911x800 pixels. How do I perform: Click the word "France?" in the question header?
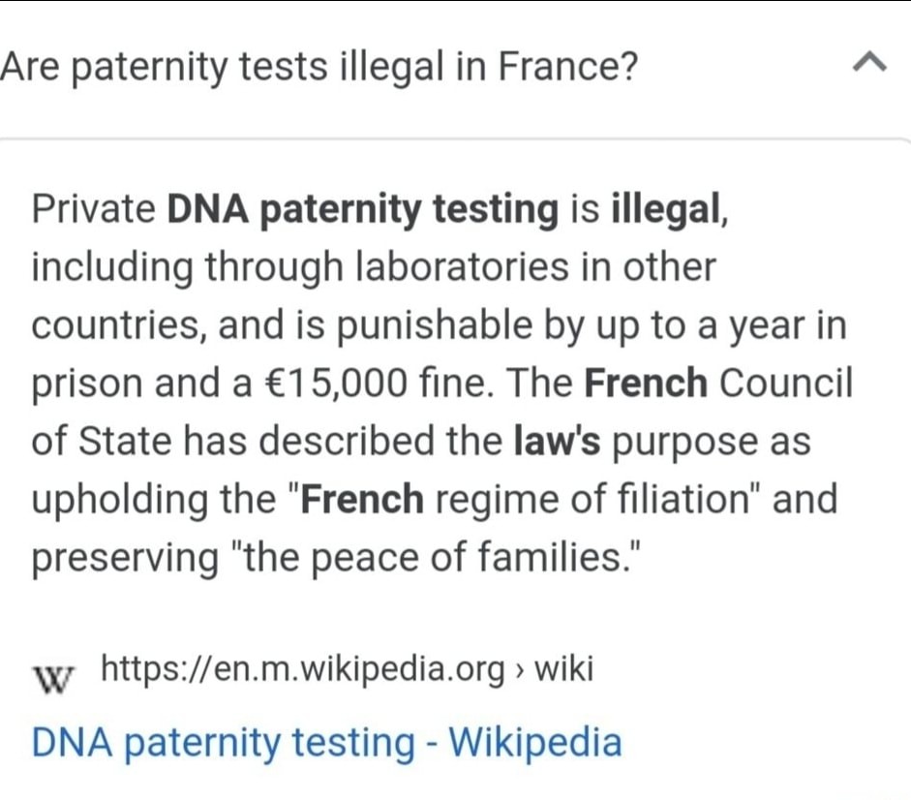tap(567, 66)
